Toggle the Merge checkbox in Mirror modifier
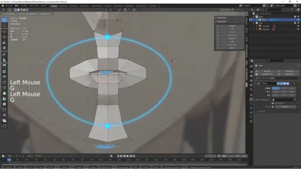Image resolution: width=301 pixels, height=169 pixels. coord(273,107)
